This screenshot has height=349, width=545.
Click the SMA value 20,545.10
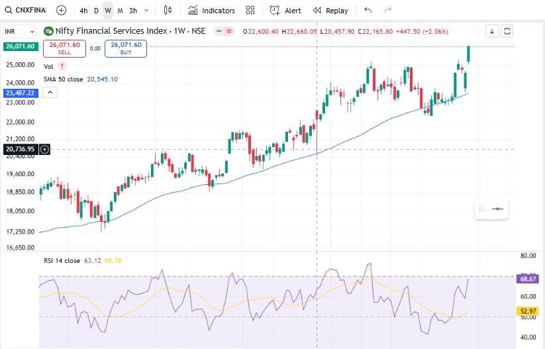[x=102, y=79]
